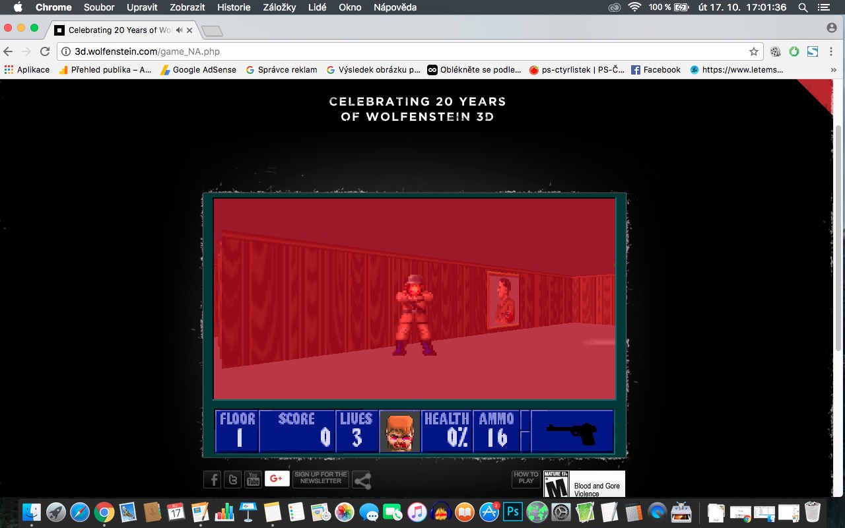The height and width of the screenshot is (528, 845).
Task: Click the Creative Cloud menu bar icon
Action: click(615, 7)
